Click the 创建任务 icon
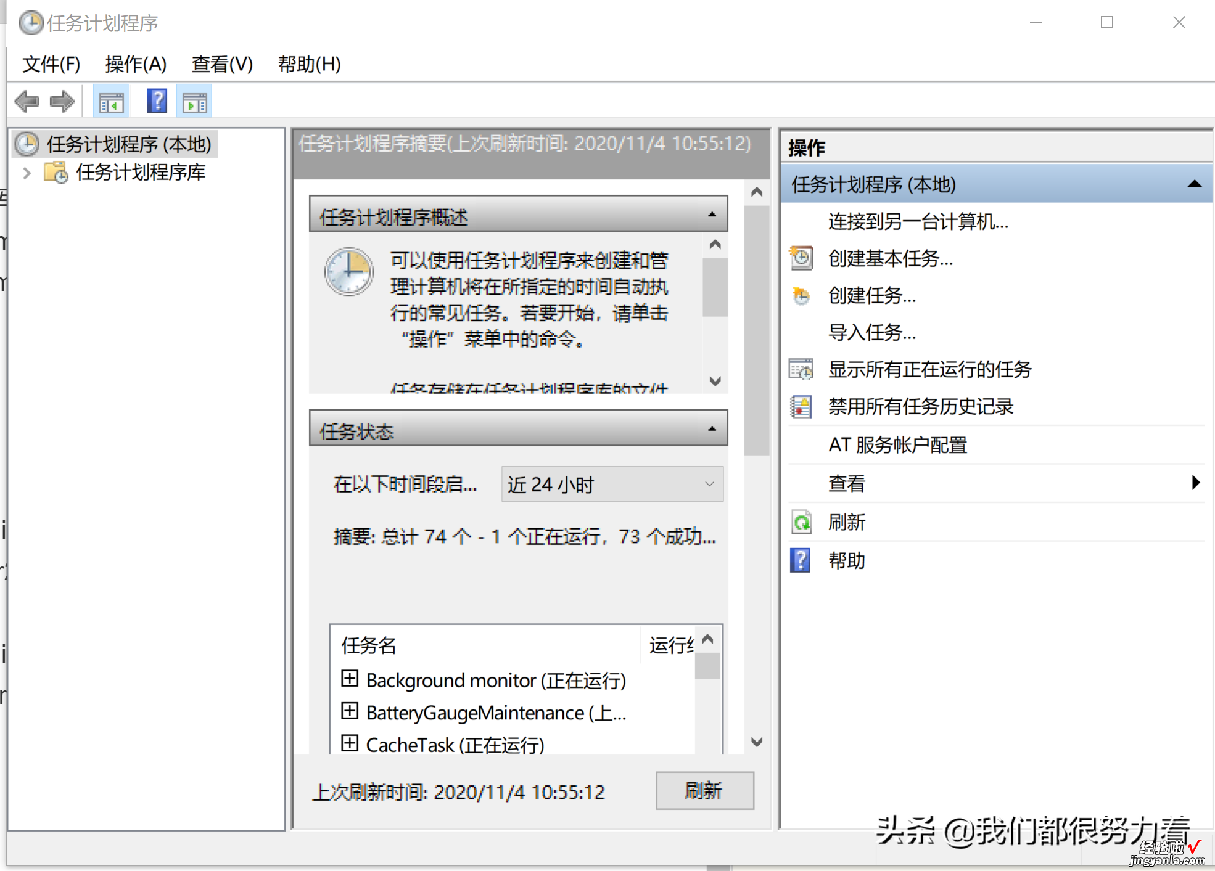The image size is (1215, 871). (801, 295)
